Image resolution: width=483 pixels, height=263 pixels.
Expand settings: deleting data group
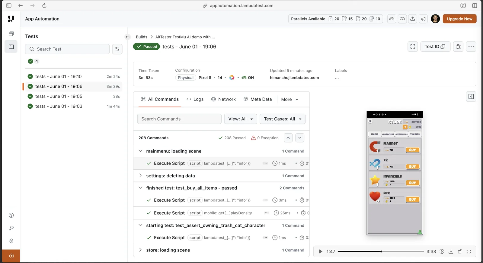point(140,175)
